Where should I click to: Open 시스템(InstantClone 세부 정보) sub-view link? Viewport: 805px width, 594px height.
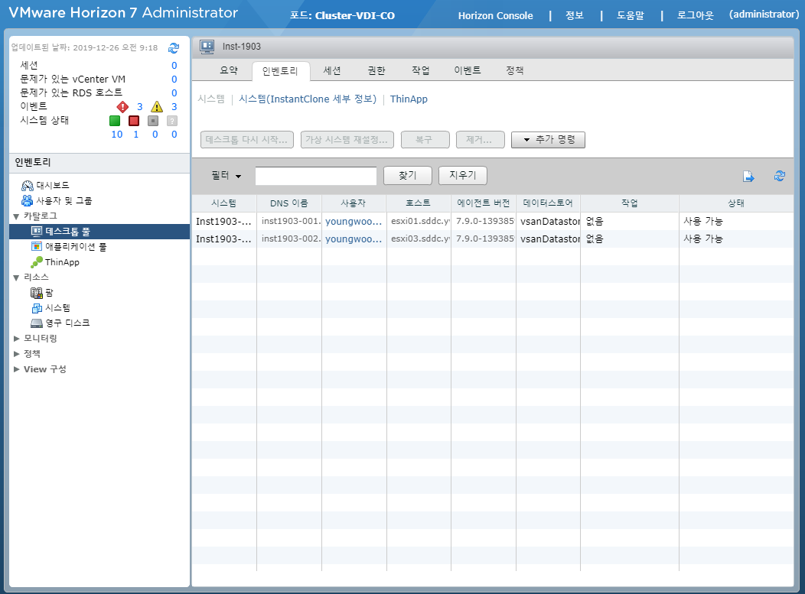coord(308,99)
